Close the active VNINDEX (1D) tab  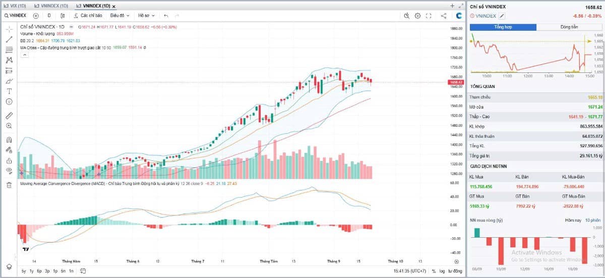114,6
